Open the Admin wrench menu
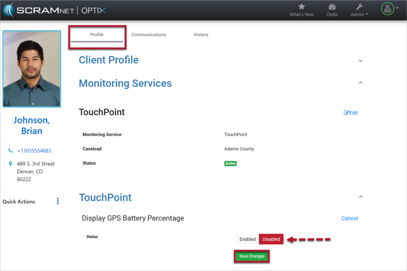 click(359, 7)
